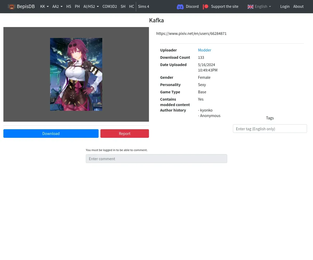Select the download count value 133
Viewport: 313px width, 260px height.
[x=201, y=57]
